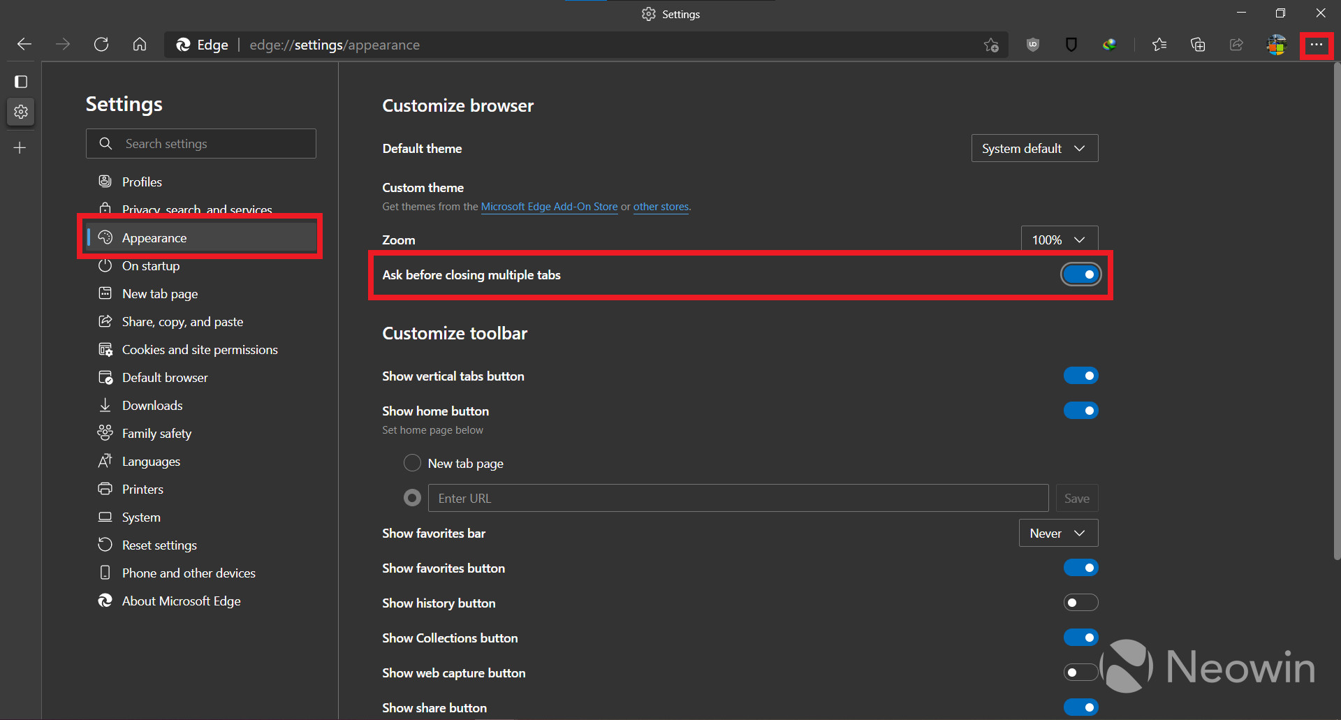The height and width of the screenshot is (720, 1341).
Task: Click the Microsoft Edge Add-On Store link
Action: (549, 207)
